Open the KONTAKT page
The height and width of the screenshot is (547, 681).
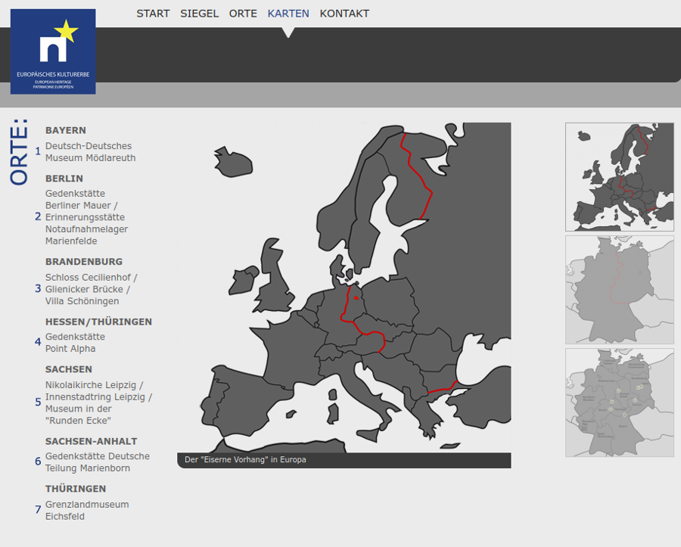(x=344, y=13)
